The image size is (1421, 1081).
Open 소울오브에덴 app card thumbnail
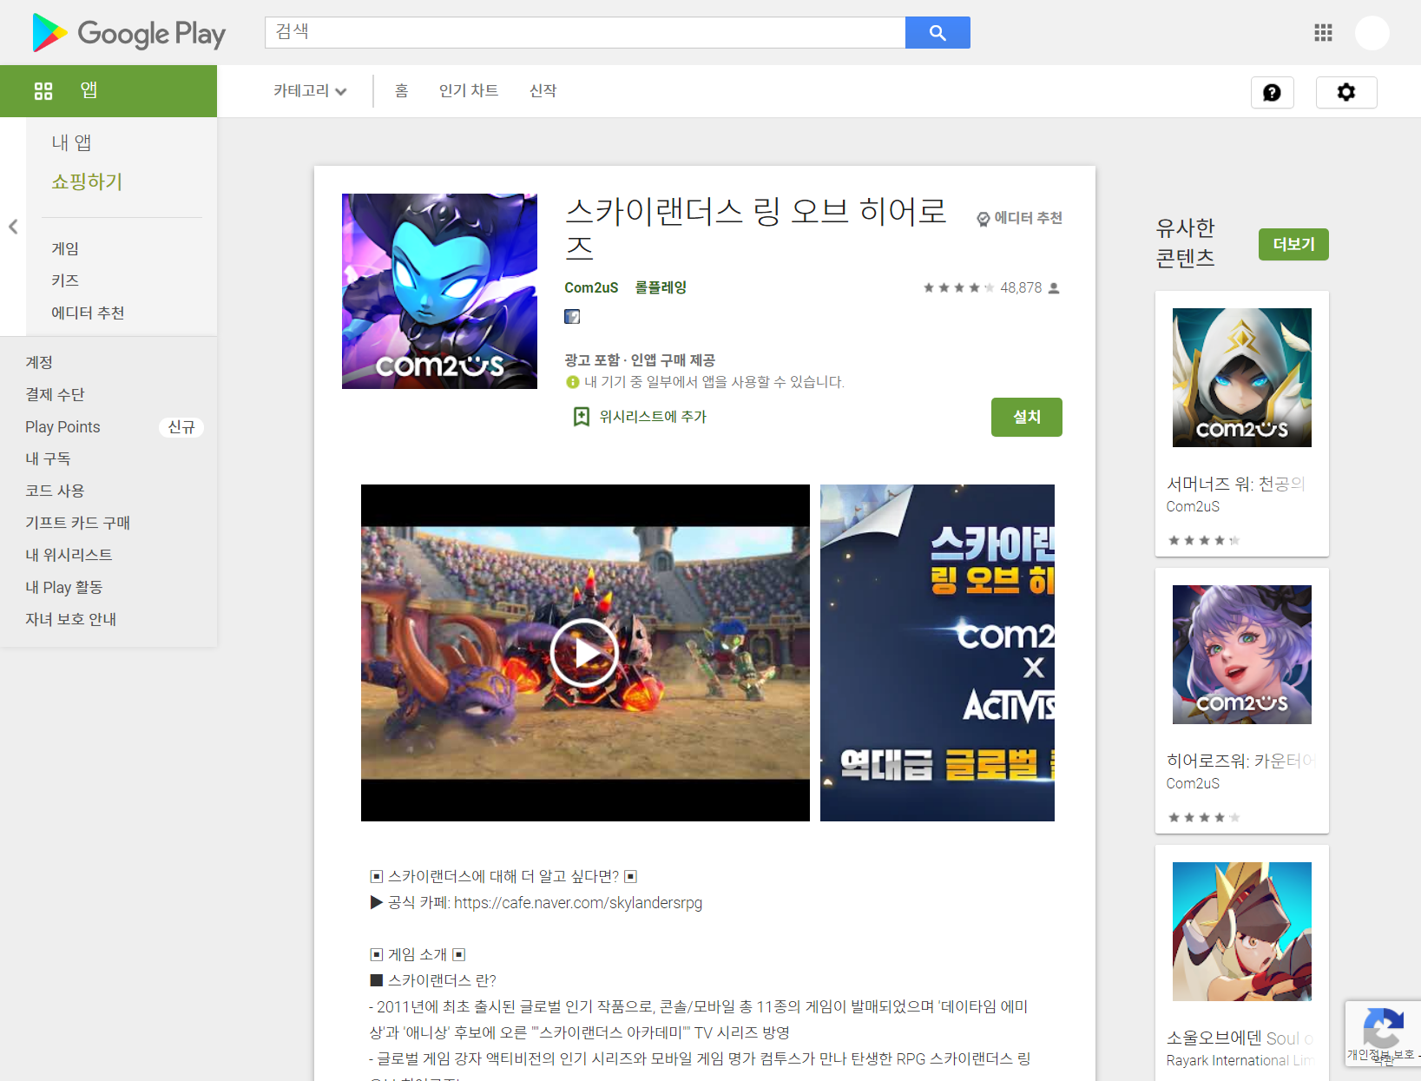(1242, 932)
